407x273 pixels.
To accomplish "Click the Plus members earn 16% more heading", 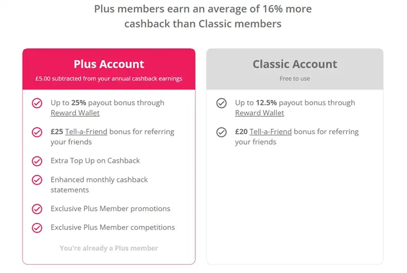I will (203, 16).
